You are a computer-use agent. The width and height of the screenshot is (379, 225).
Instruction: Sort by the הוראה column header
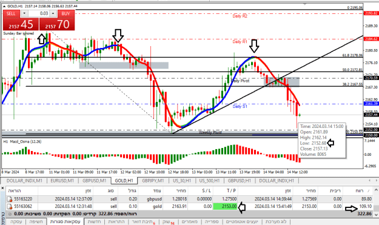tap(15, 191)
